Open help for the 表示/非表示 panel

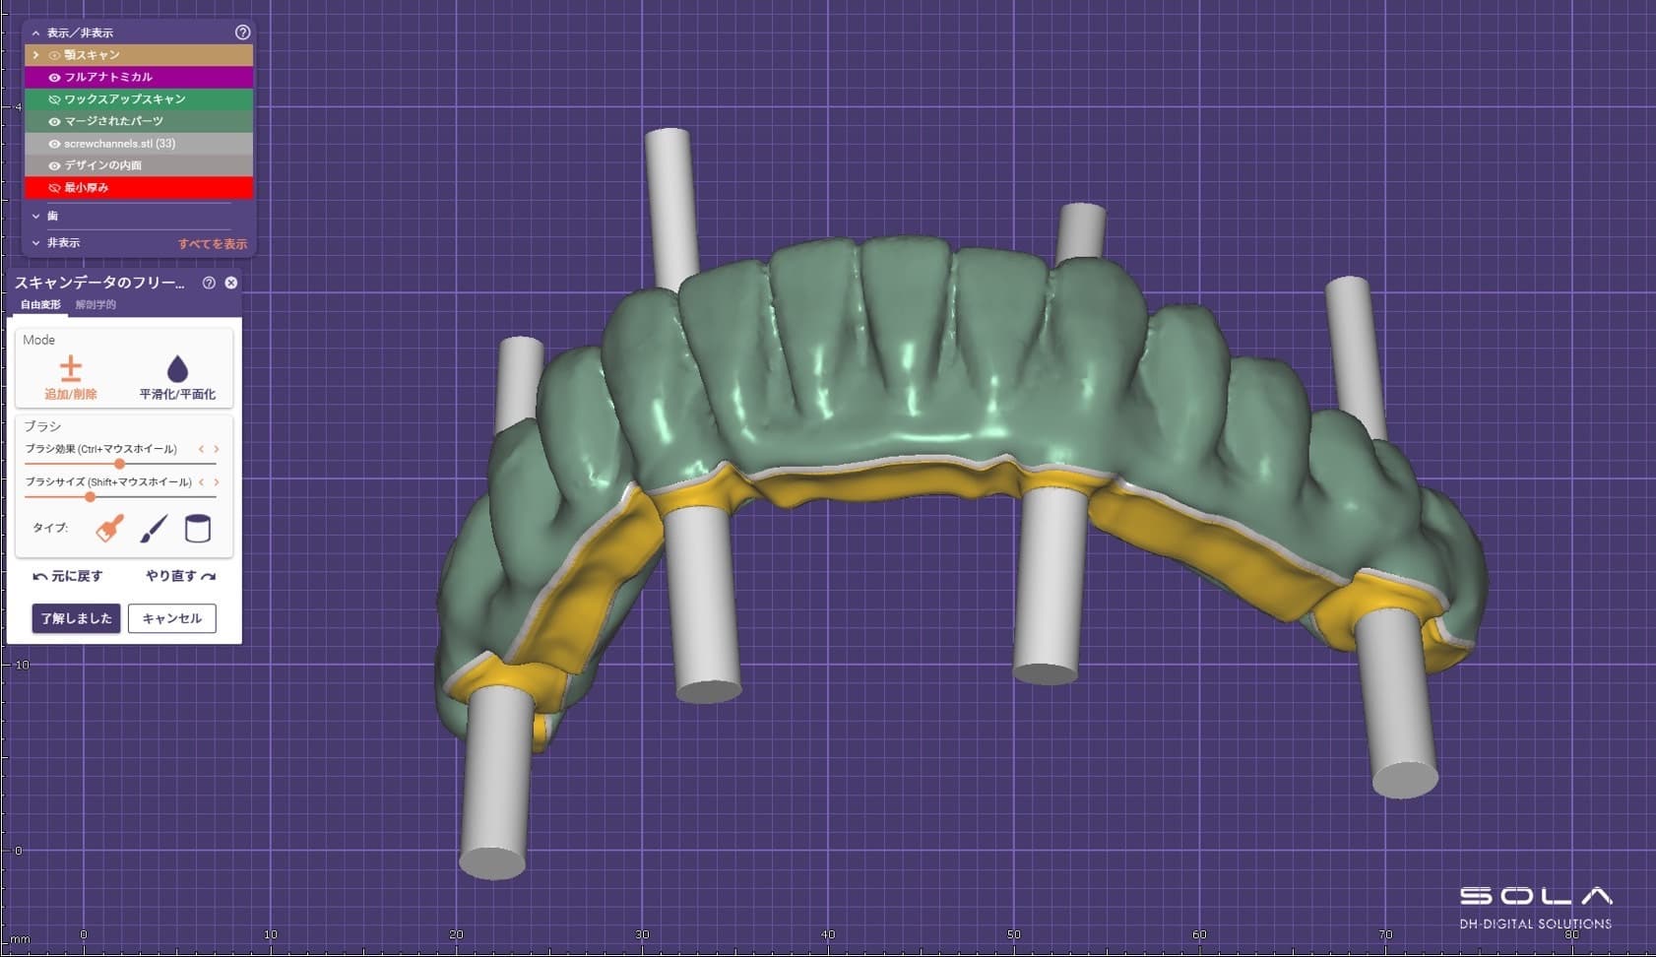click(242, 32)
